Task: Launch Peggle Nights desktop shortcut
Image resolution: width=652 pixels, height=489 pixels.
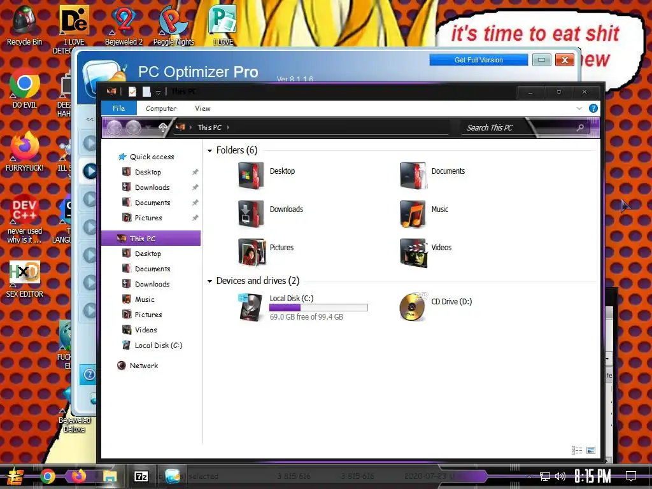Action: click(173, 25)
